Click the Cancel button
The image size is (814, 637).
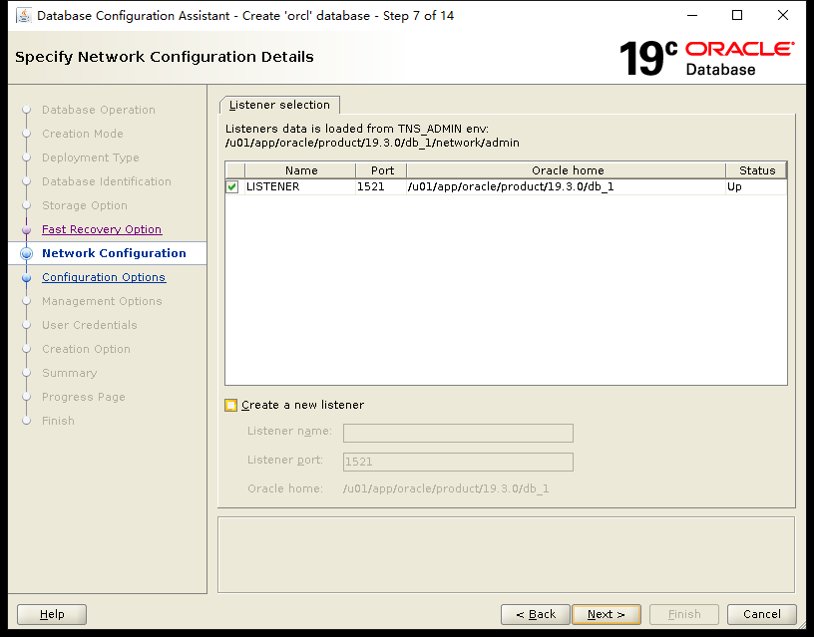tap(761, 614)
